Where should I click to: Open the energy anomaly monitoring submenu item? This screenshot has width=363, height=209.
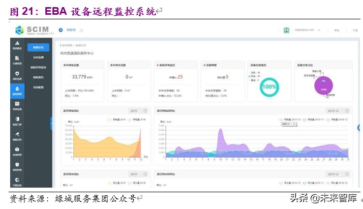click(38, 67)
